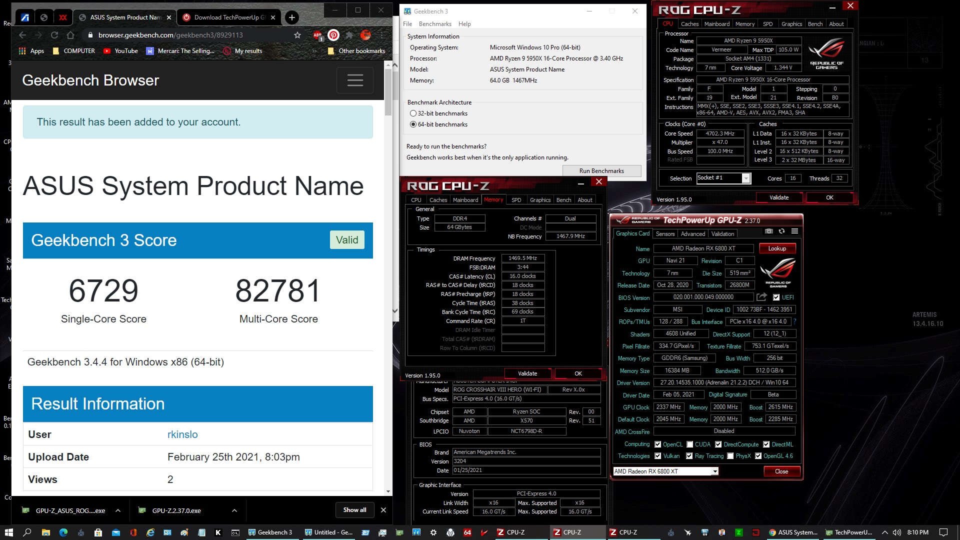Image resolution: width=960 pixels, height=540 pixels.
Task: Open the Mail app on the taskbar
Action: (116, 532)
